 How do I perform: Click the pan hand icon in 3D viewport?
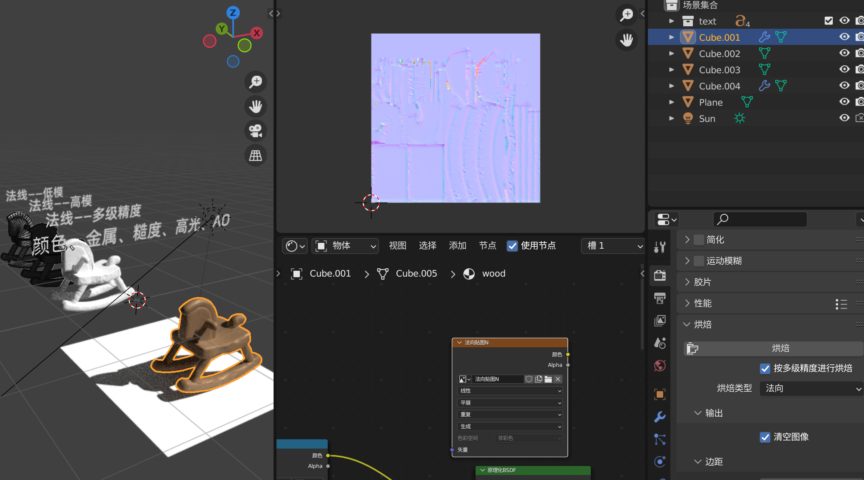(255, 106)
